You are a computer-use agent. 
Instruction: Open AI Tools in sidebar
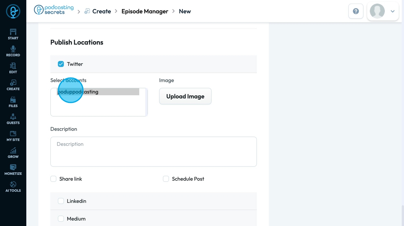13,187
